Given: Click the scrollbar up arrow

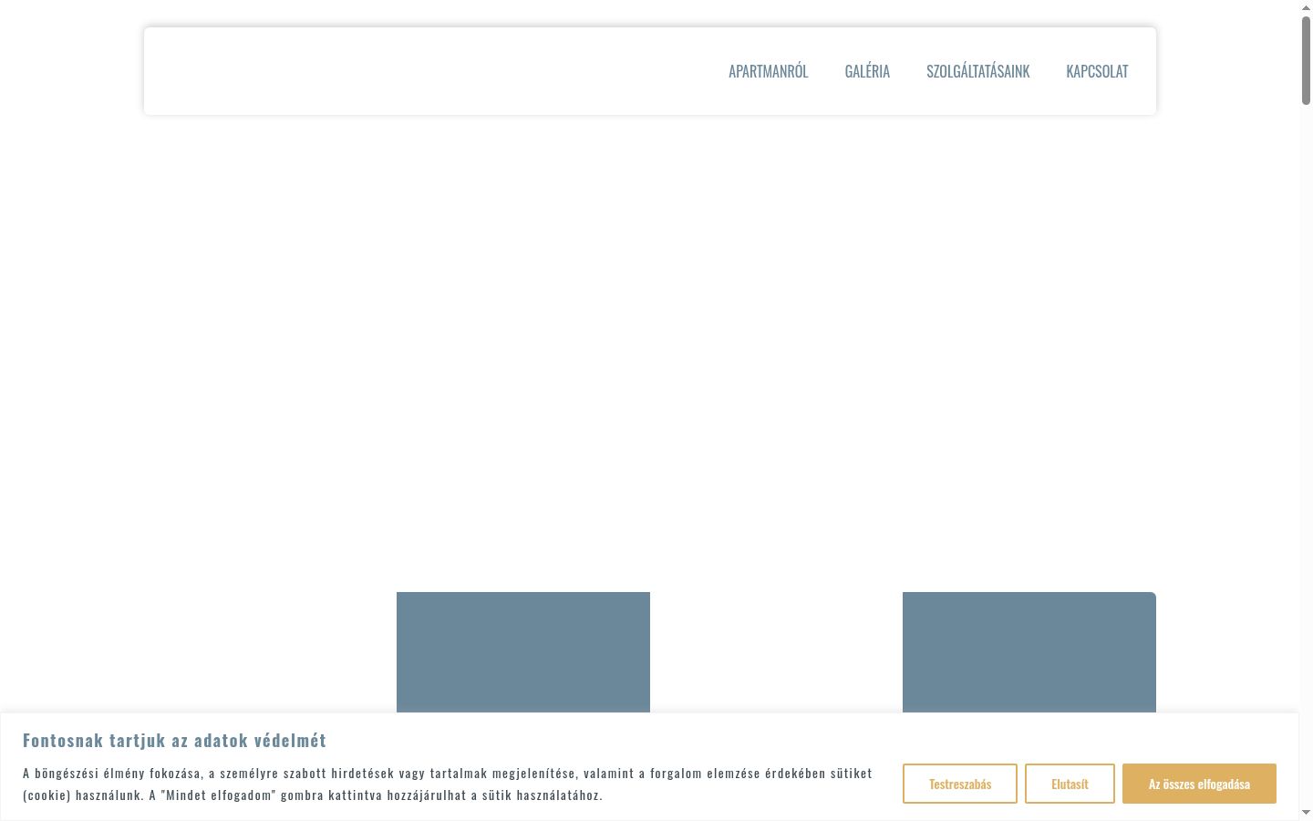Looking at the screenshot, I should pos(1306,7).
